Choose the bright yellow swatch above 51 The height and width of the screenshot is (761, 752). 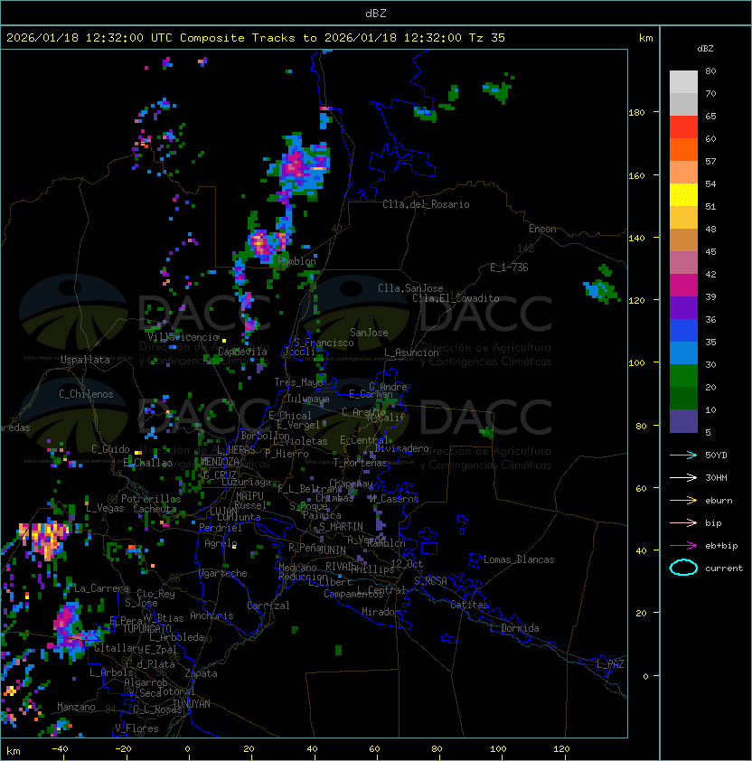click(x=683, y=194)
